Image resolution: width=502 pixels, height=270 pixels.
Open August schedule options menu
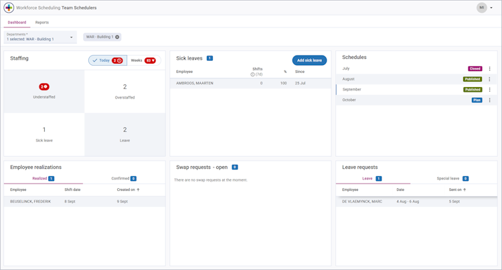tap(489, 79)
